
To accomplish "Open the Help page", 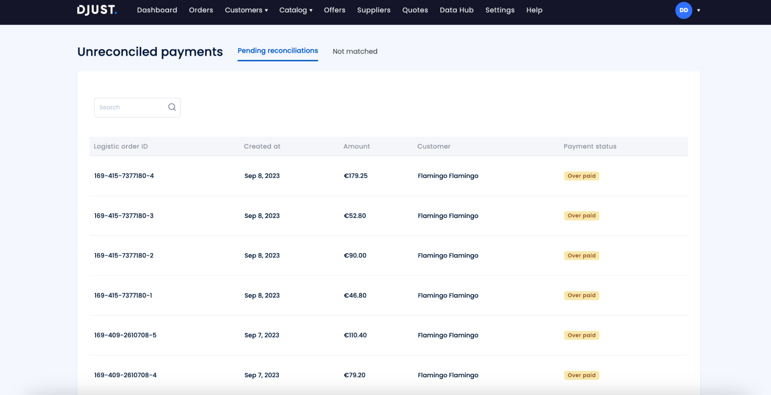I will point(534,10).
